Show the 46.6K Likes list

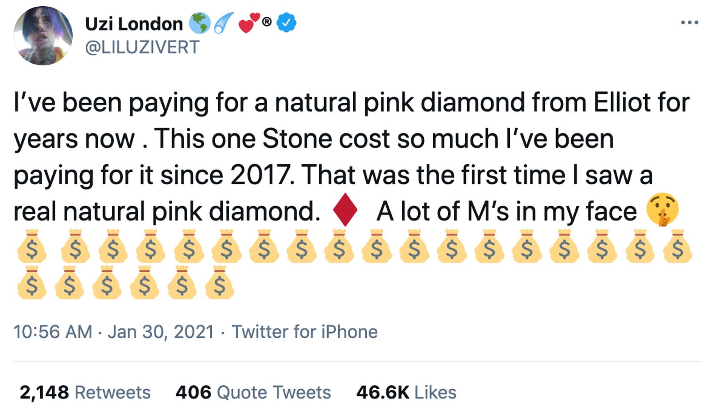406,392
